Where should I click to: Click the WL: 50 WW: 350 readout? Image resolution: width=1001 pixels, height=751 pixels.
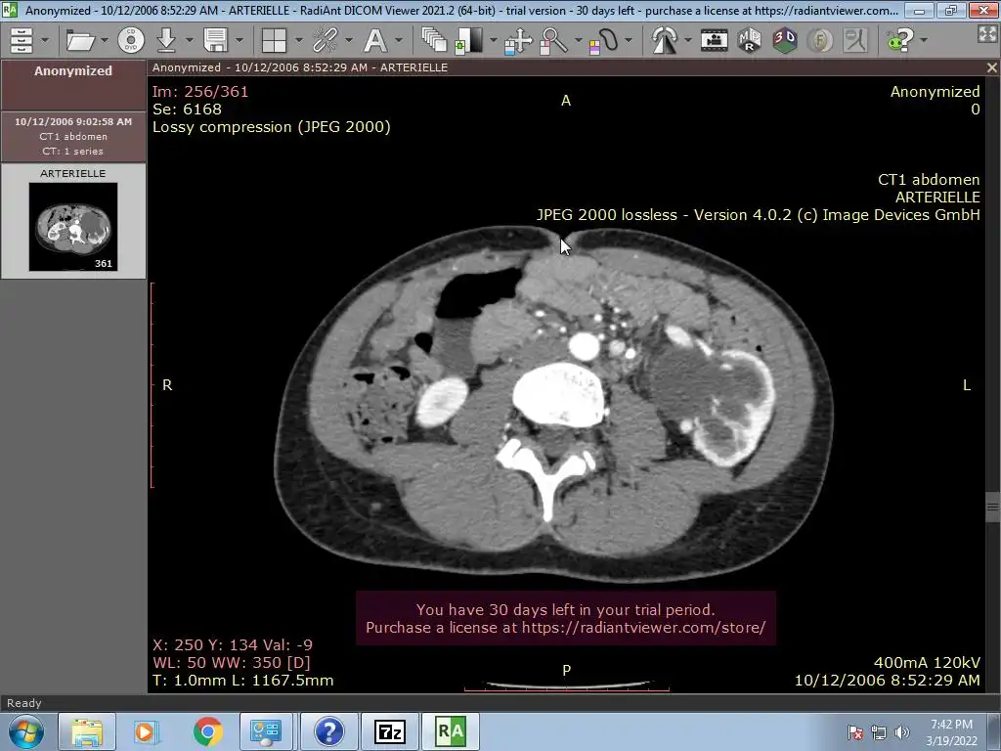[x=231, y=662]
